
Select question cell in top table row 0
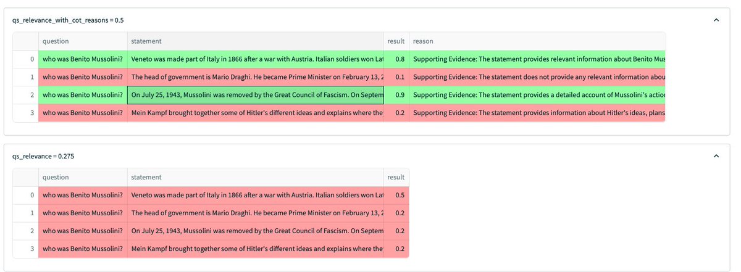[x=82, y=59]
